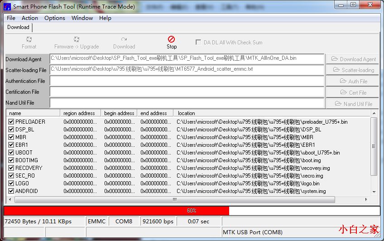Select the uboot_U795+.bin location entry
384x241 pixels.
point(258,153)
